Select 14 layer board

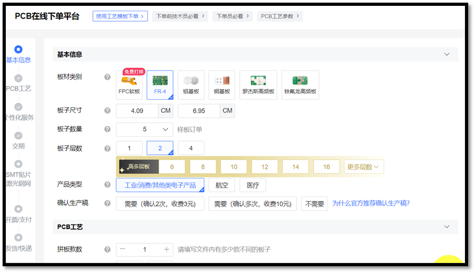point(296,167)
